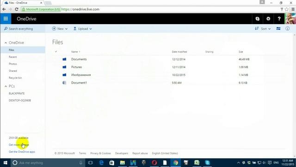The image size is (296, 167).
Task: Open Skype from the taskbar
Action: 207,163
